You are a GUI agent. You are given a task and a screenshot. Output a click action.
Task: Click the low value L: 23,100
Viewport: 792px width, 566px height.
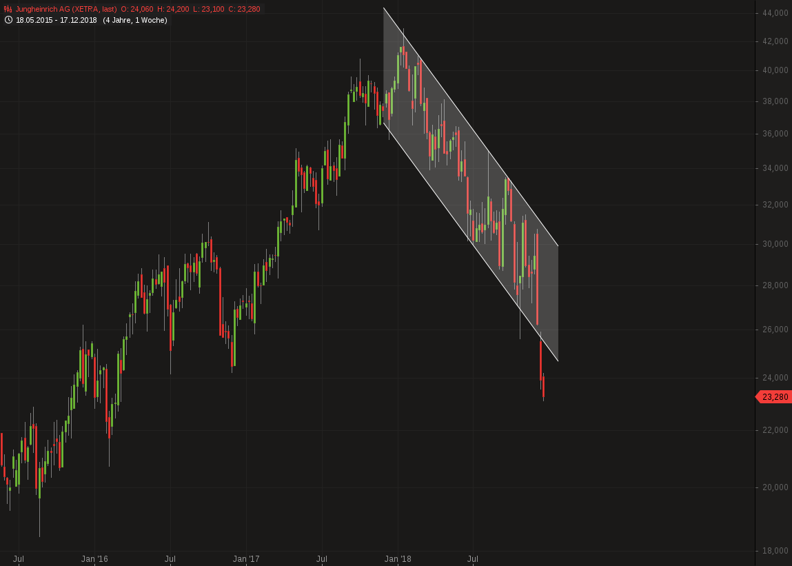point(209,9)
